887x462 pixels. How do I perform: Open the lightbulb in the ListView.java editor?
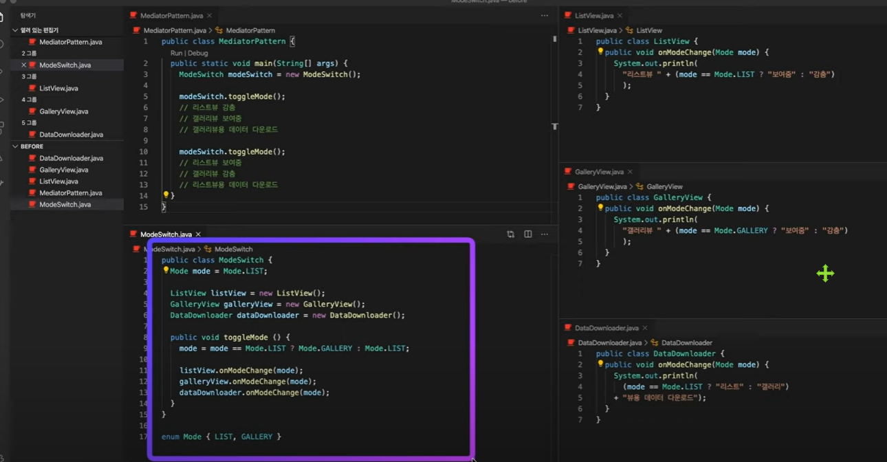[x=600, y=52]
